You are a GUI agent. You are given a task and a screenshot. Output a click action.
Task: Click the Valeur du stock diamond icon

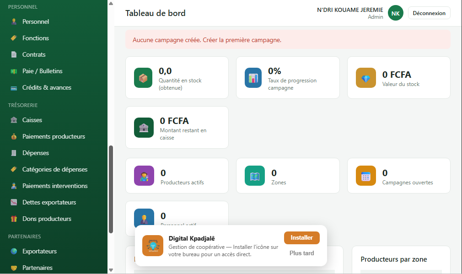tap(365, 78)
